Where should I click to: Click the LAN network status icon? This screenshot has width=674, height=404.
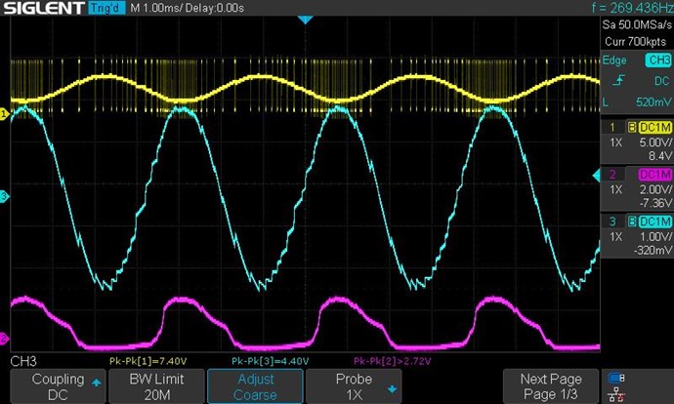(616, 394)
